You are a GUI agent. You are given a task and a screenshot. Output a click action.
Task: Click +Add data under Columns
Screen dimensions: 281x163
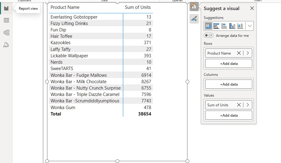(229, 84)
